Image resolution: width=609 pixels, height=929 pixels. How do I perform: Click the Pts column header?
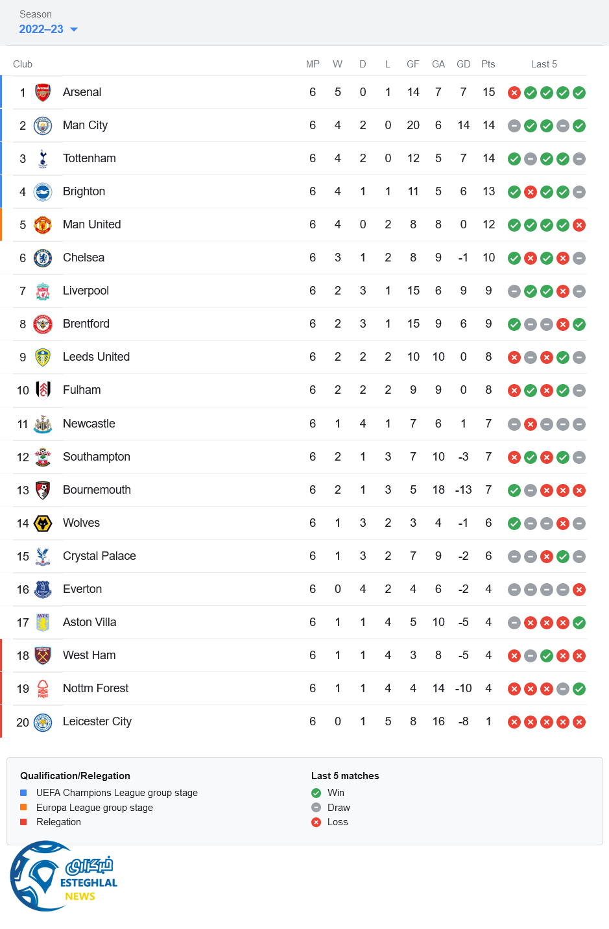[488, 64]
